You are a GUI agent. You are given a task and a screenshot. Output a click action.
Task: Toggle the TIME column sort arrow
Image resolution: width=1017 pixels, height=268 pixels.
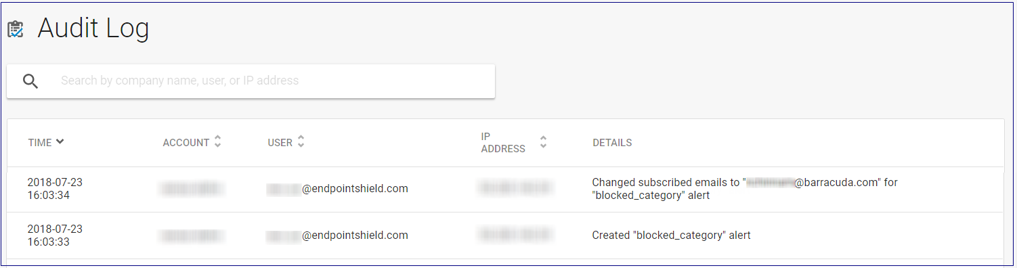click(60, 141)
